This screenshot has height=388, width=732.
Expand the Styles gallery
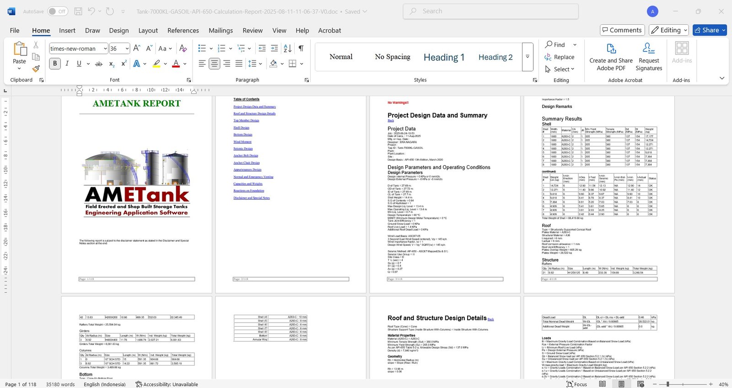coord(527,57)
